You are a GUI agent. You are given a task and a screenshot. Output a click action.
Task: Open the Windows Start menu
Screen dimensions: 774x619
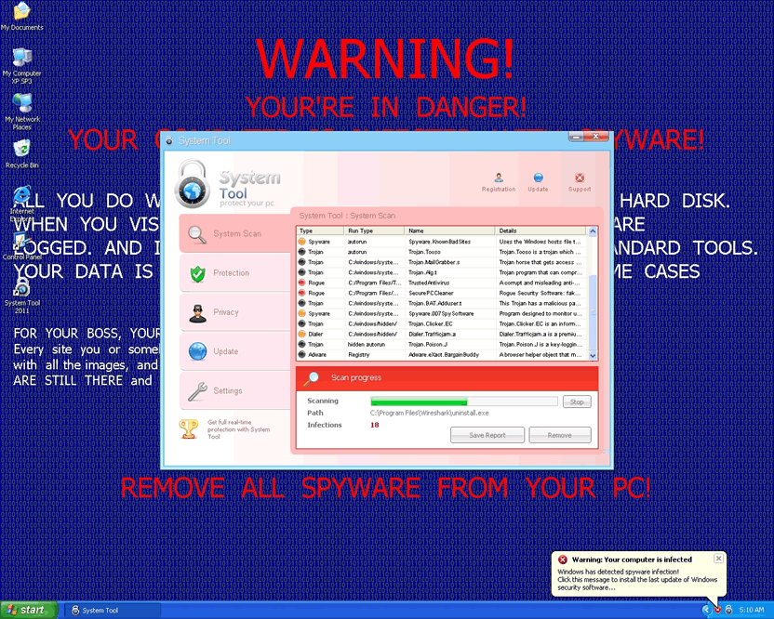pyautogui.click(x=26, y=610)
